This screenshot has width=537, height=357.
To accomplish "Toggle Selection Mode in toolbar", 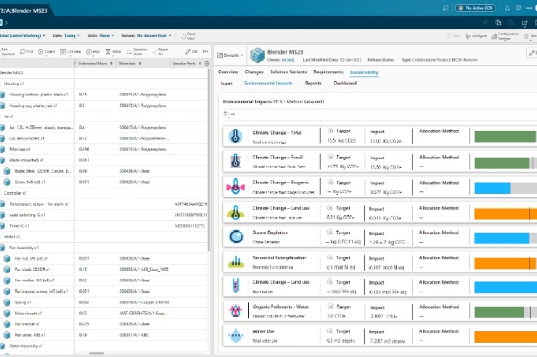I will click(135, 51).
